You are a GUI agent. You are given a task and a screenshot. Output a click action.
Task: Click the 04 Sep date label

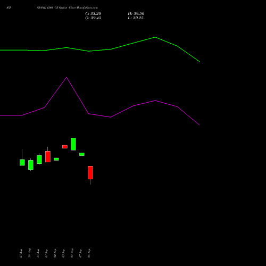(72, 253)
